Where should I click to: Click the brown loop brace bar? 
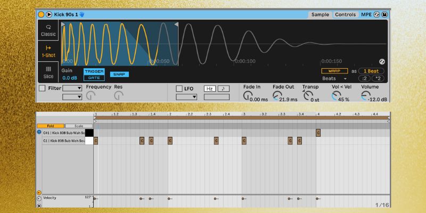click(x=241, y=118)
